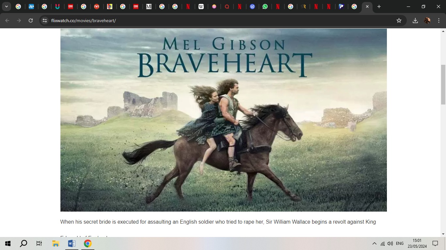This screenshot has width=446, height=250.
Task: Open the clock showing 15:01
Action: 417,243
